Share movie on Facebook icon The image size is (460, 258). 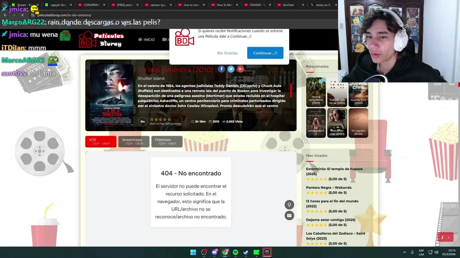221,69
